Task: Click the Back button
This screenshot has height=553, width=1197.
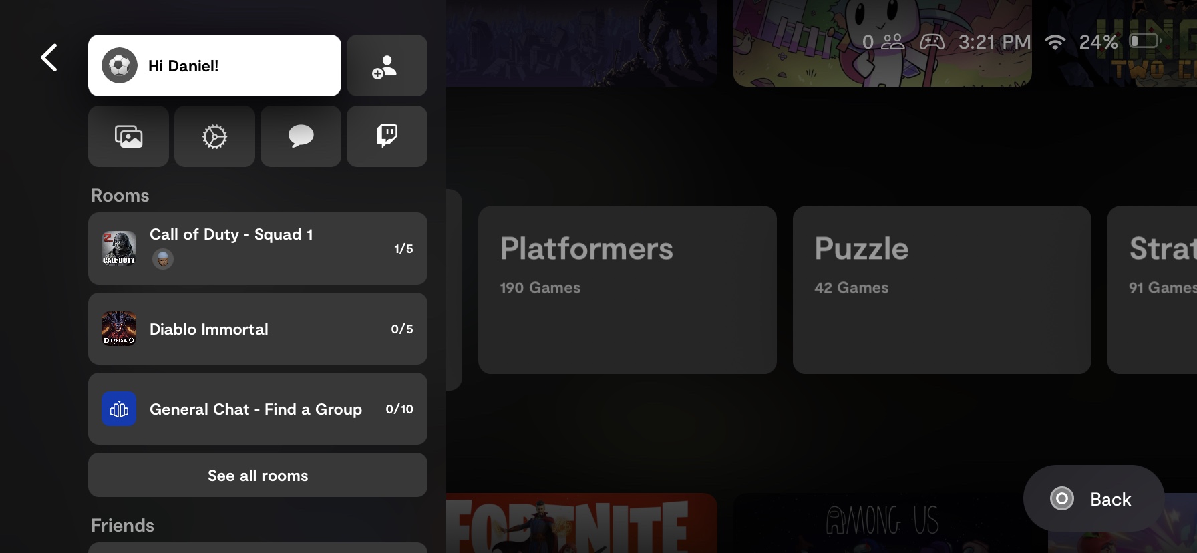Action: click(x=1093, y=498)
